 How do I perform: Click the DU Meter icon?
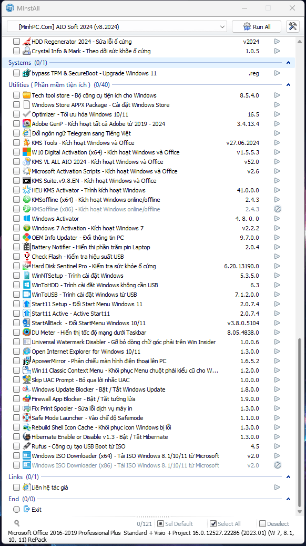pos(27,333)
